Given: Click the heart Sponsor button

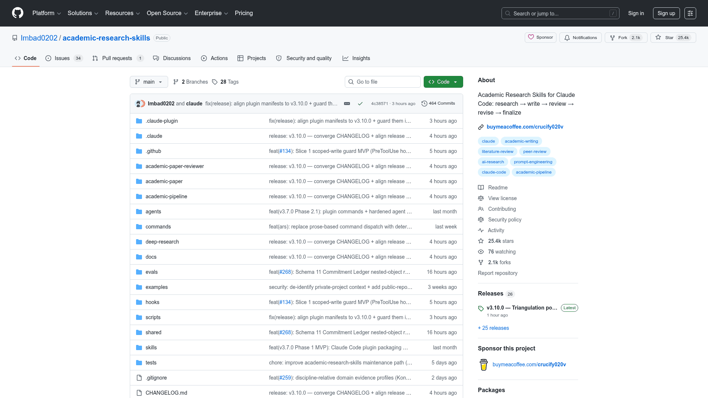Looking at the screenshot, I should [540, 38].
